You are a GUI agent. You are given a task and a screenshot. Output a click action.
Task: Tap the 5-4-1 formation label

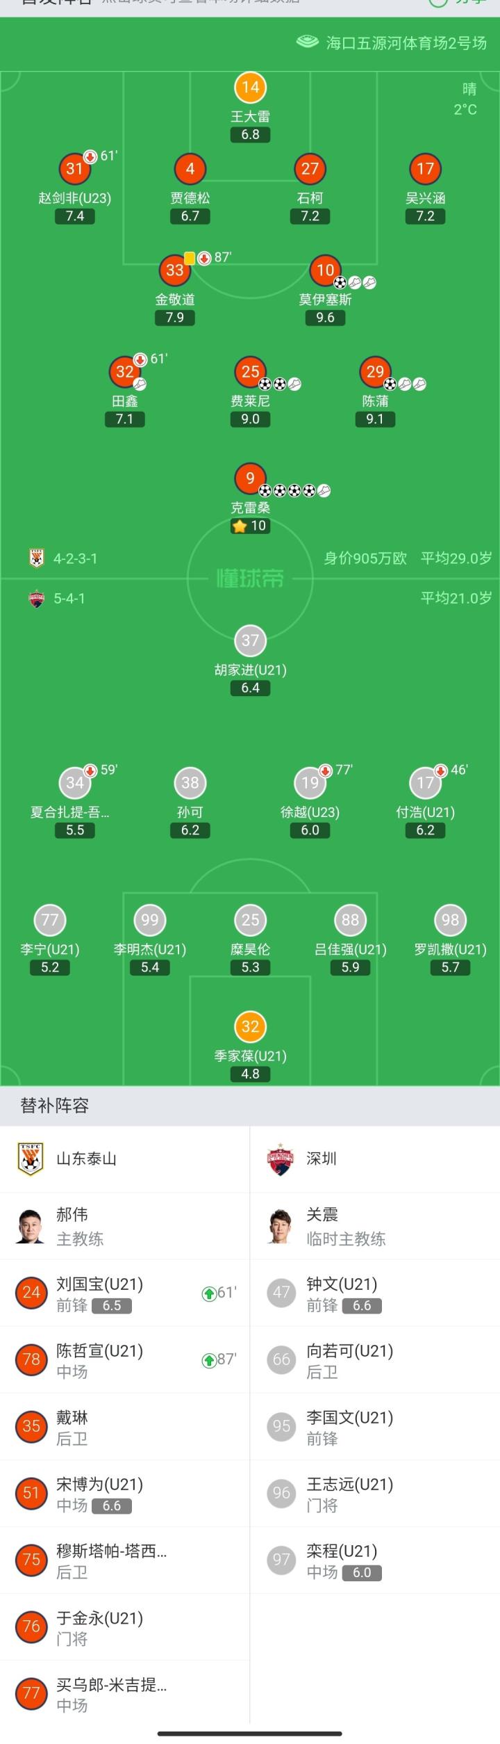(x=69, y=598)
